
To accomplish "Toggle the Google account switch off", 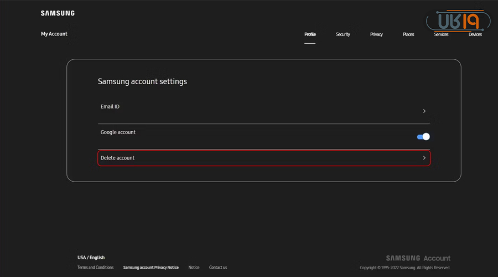I will point(423,137).
